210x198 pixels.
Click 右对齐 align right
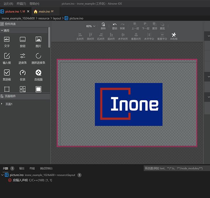tap(101, 36)
